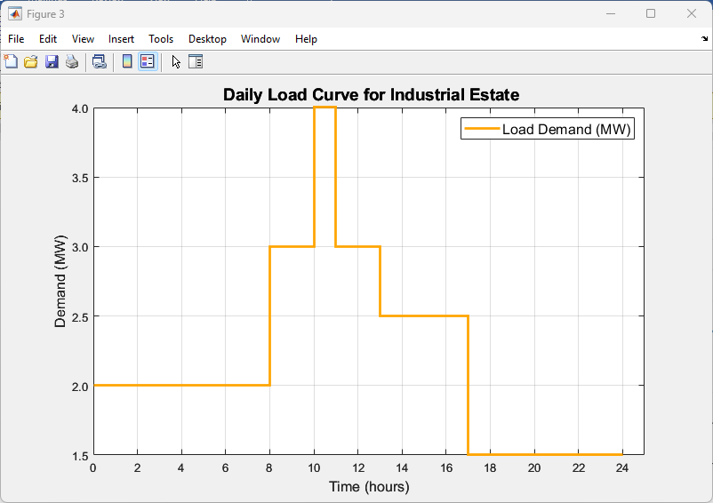
Task: Click the 1.5 y-axis tick label
Action: point(80,456)
